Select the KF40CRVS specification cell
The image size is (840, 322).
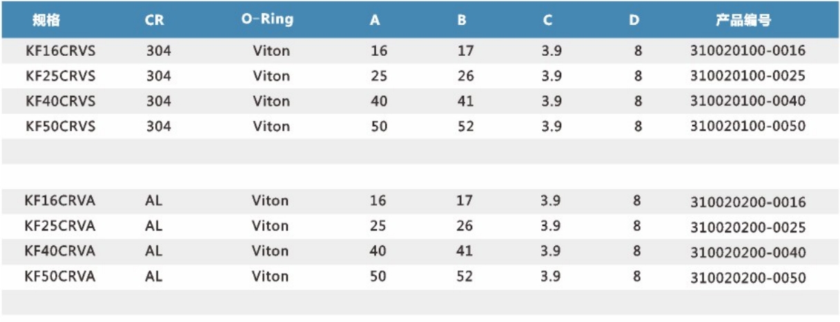pos(61,101)
